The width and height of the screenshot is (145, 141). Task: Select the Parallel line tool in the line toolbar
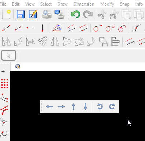(x=71, y=28)
